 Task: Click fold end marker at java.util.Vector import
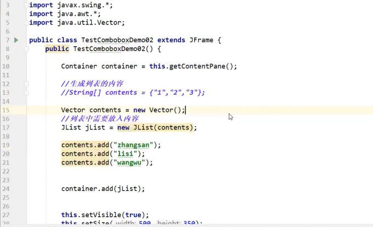click(26, 22)
